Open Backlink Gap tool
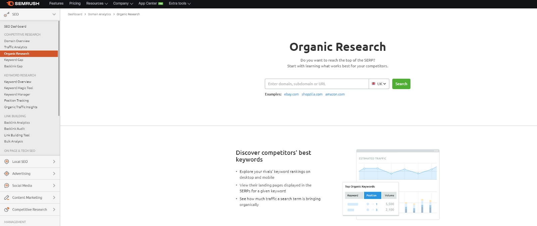 pos(13,66)
